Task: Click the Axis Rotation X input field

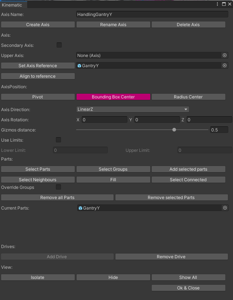Action: pyautogui.click(x=104, y=119)
